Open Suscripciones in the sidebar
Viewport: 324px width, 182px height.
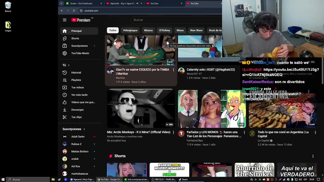coord(79,46)
